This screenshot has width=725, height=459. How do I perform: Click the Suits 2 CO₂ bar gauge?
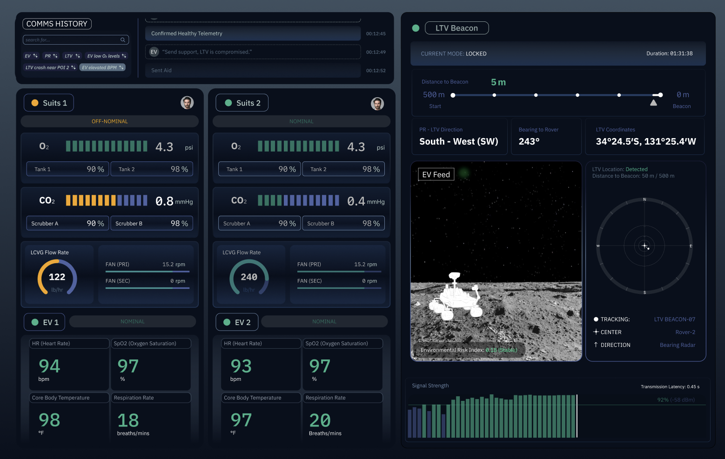click(298, 200)
